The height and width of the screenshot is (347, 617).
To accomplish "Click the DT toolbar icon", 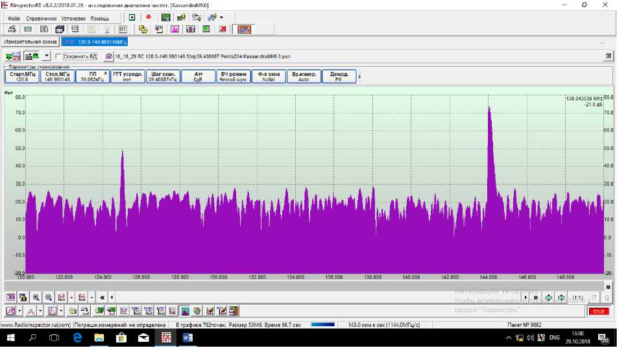I will 123,29.
